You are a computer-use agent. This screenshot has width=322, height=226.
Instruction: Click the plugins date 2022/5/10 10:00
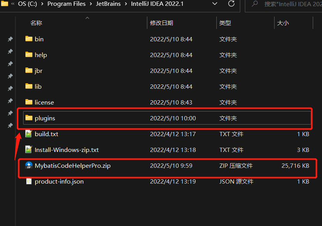point(173,118)
